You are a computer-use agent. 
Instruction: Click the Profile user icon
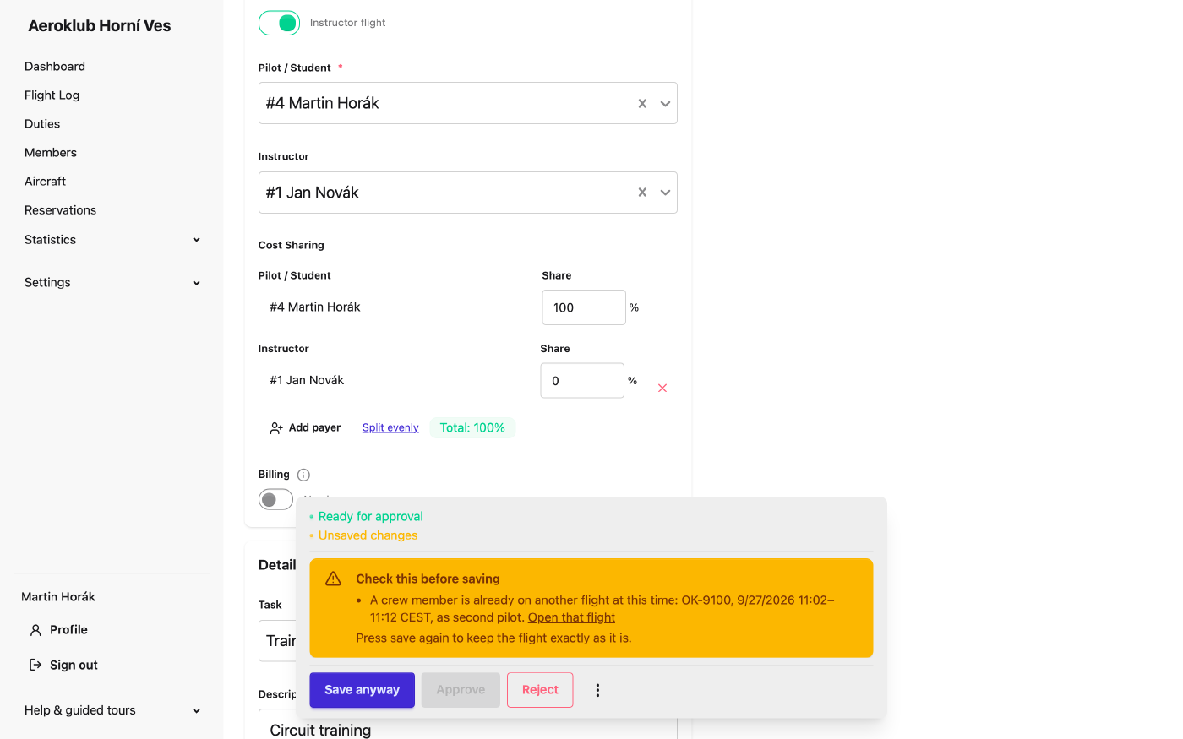coord(35,630)
